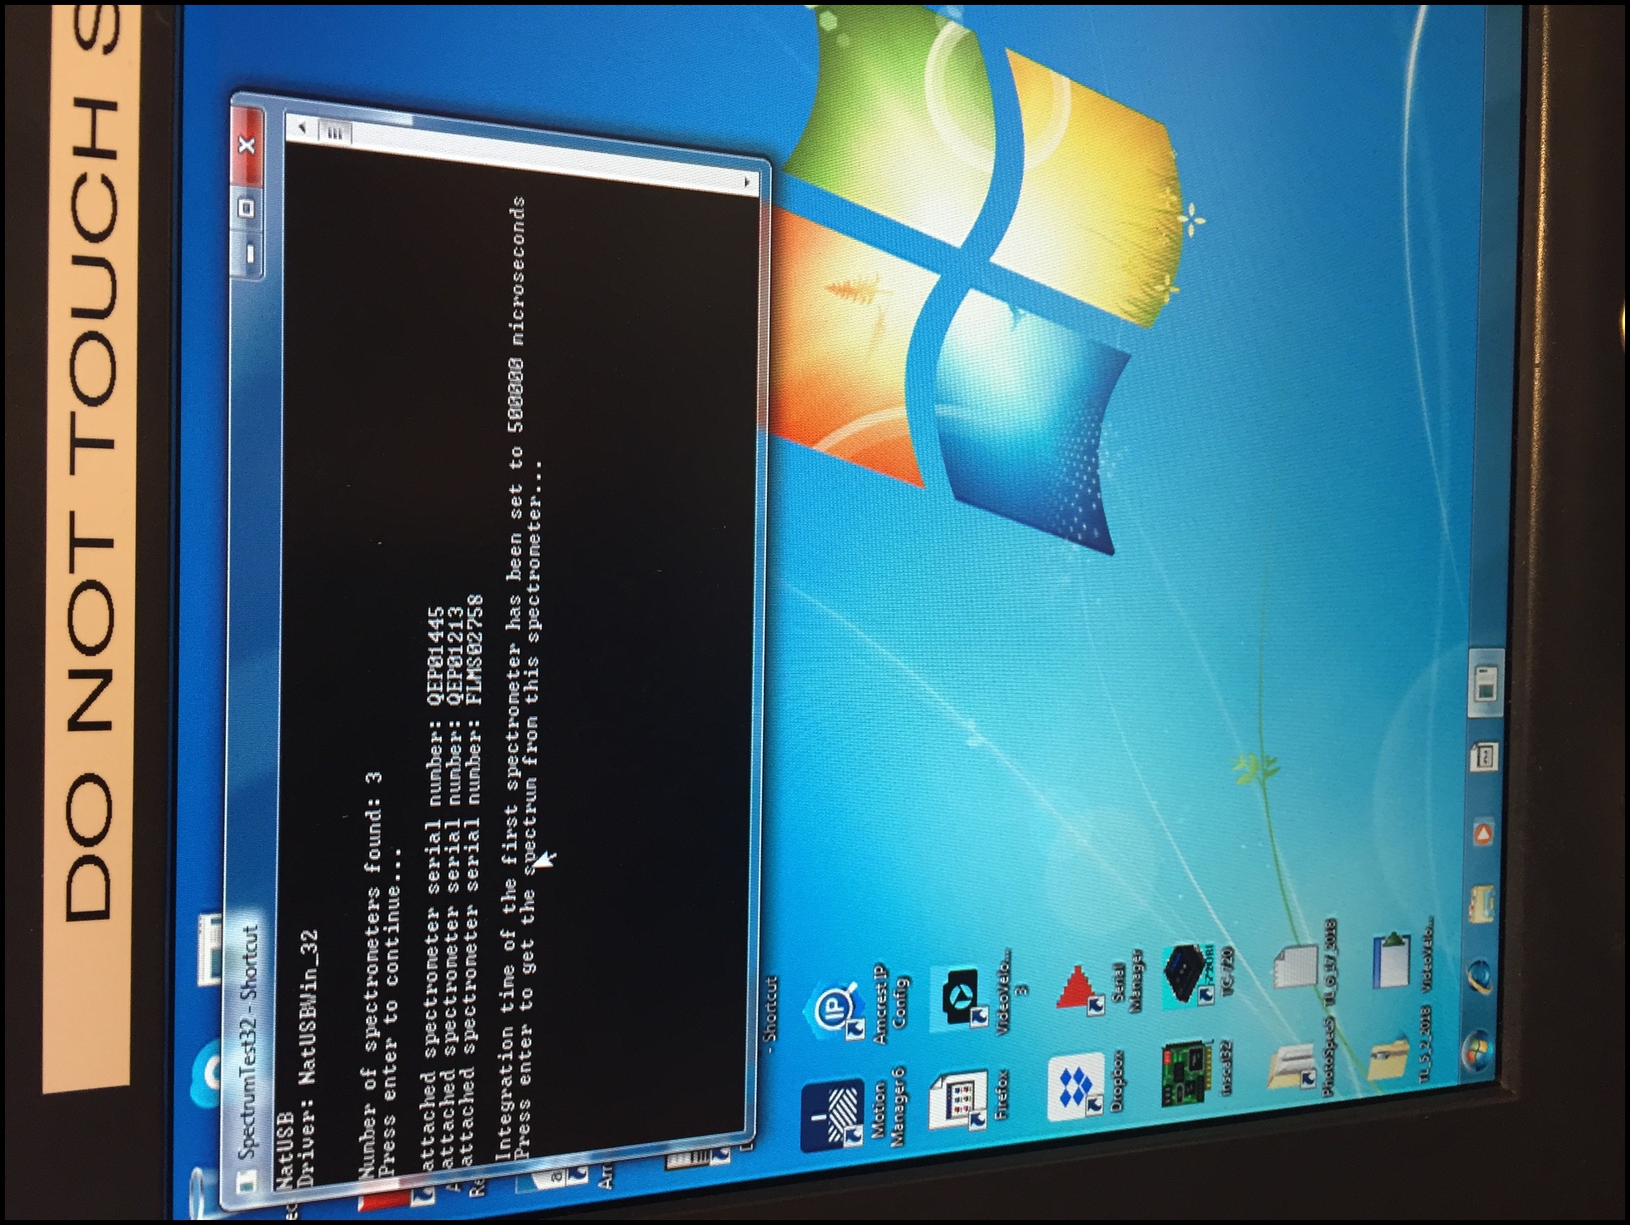Image resolution: width=1630 pixels, height=1225 pixels.
Task: Open the VideoVelo... 3 camera shortcut
Action: (x=976, y=990)
